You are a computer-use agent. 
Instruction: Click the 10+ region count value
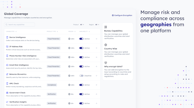[72, 103]
